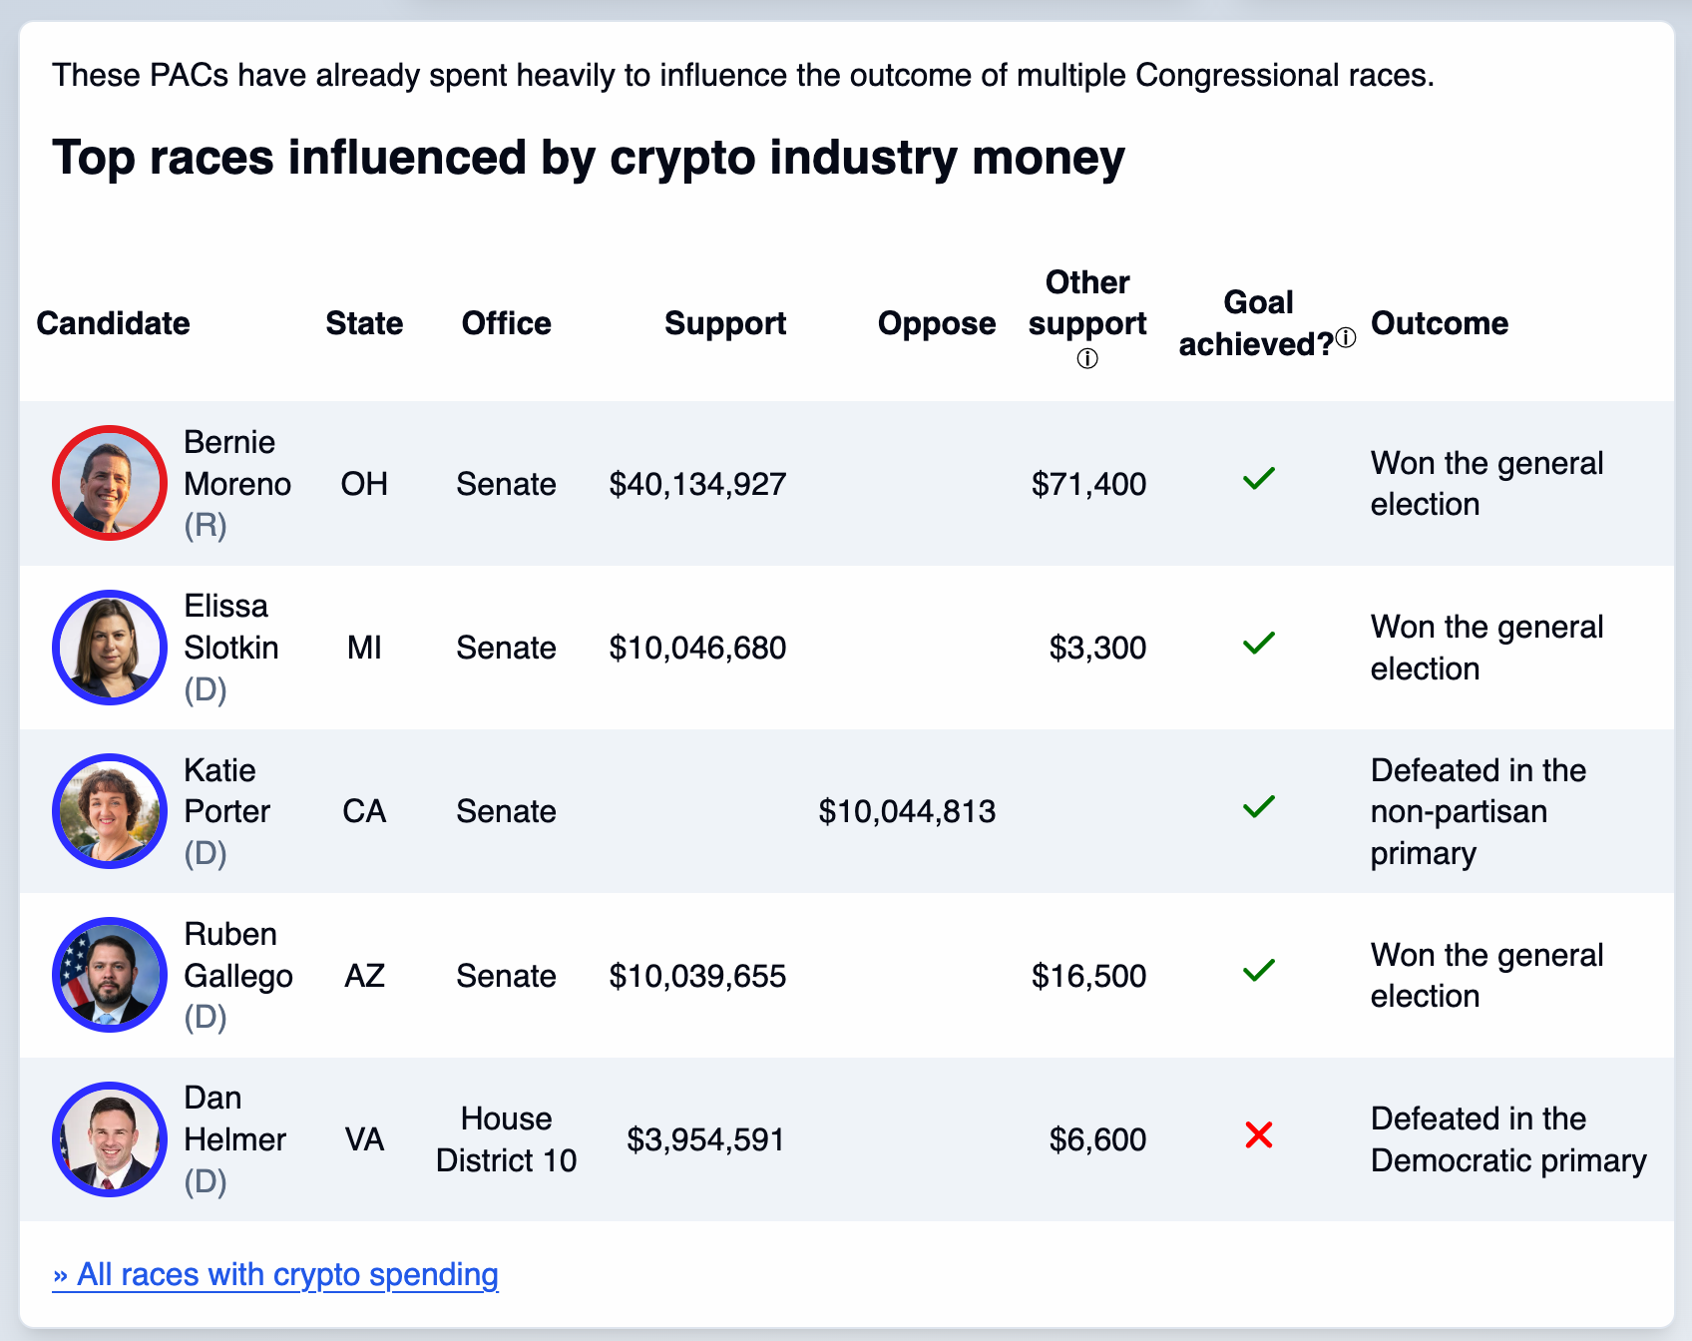
Task: Click the Outcome column header
Action: [x=1440, y=323]
